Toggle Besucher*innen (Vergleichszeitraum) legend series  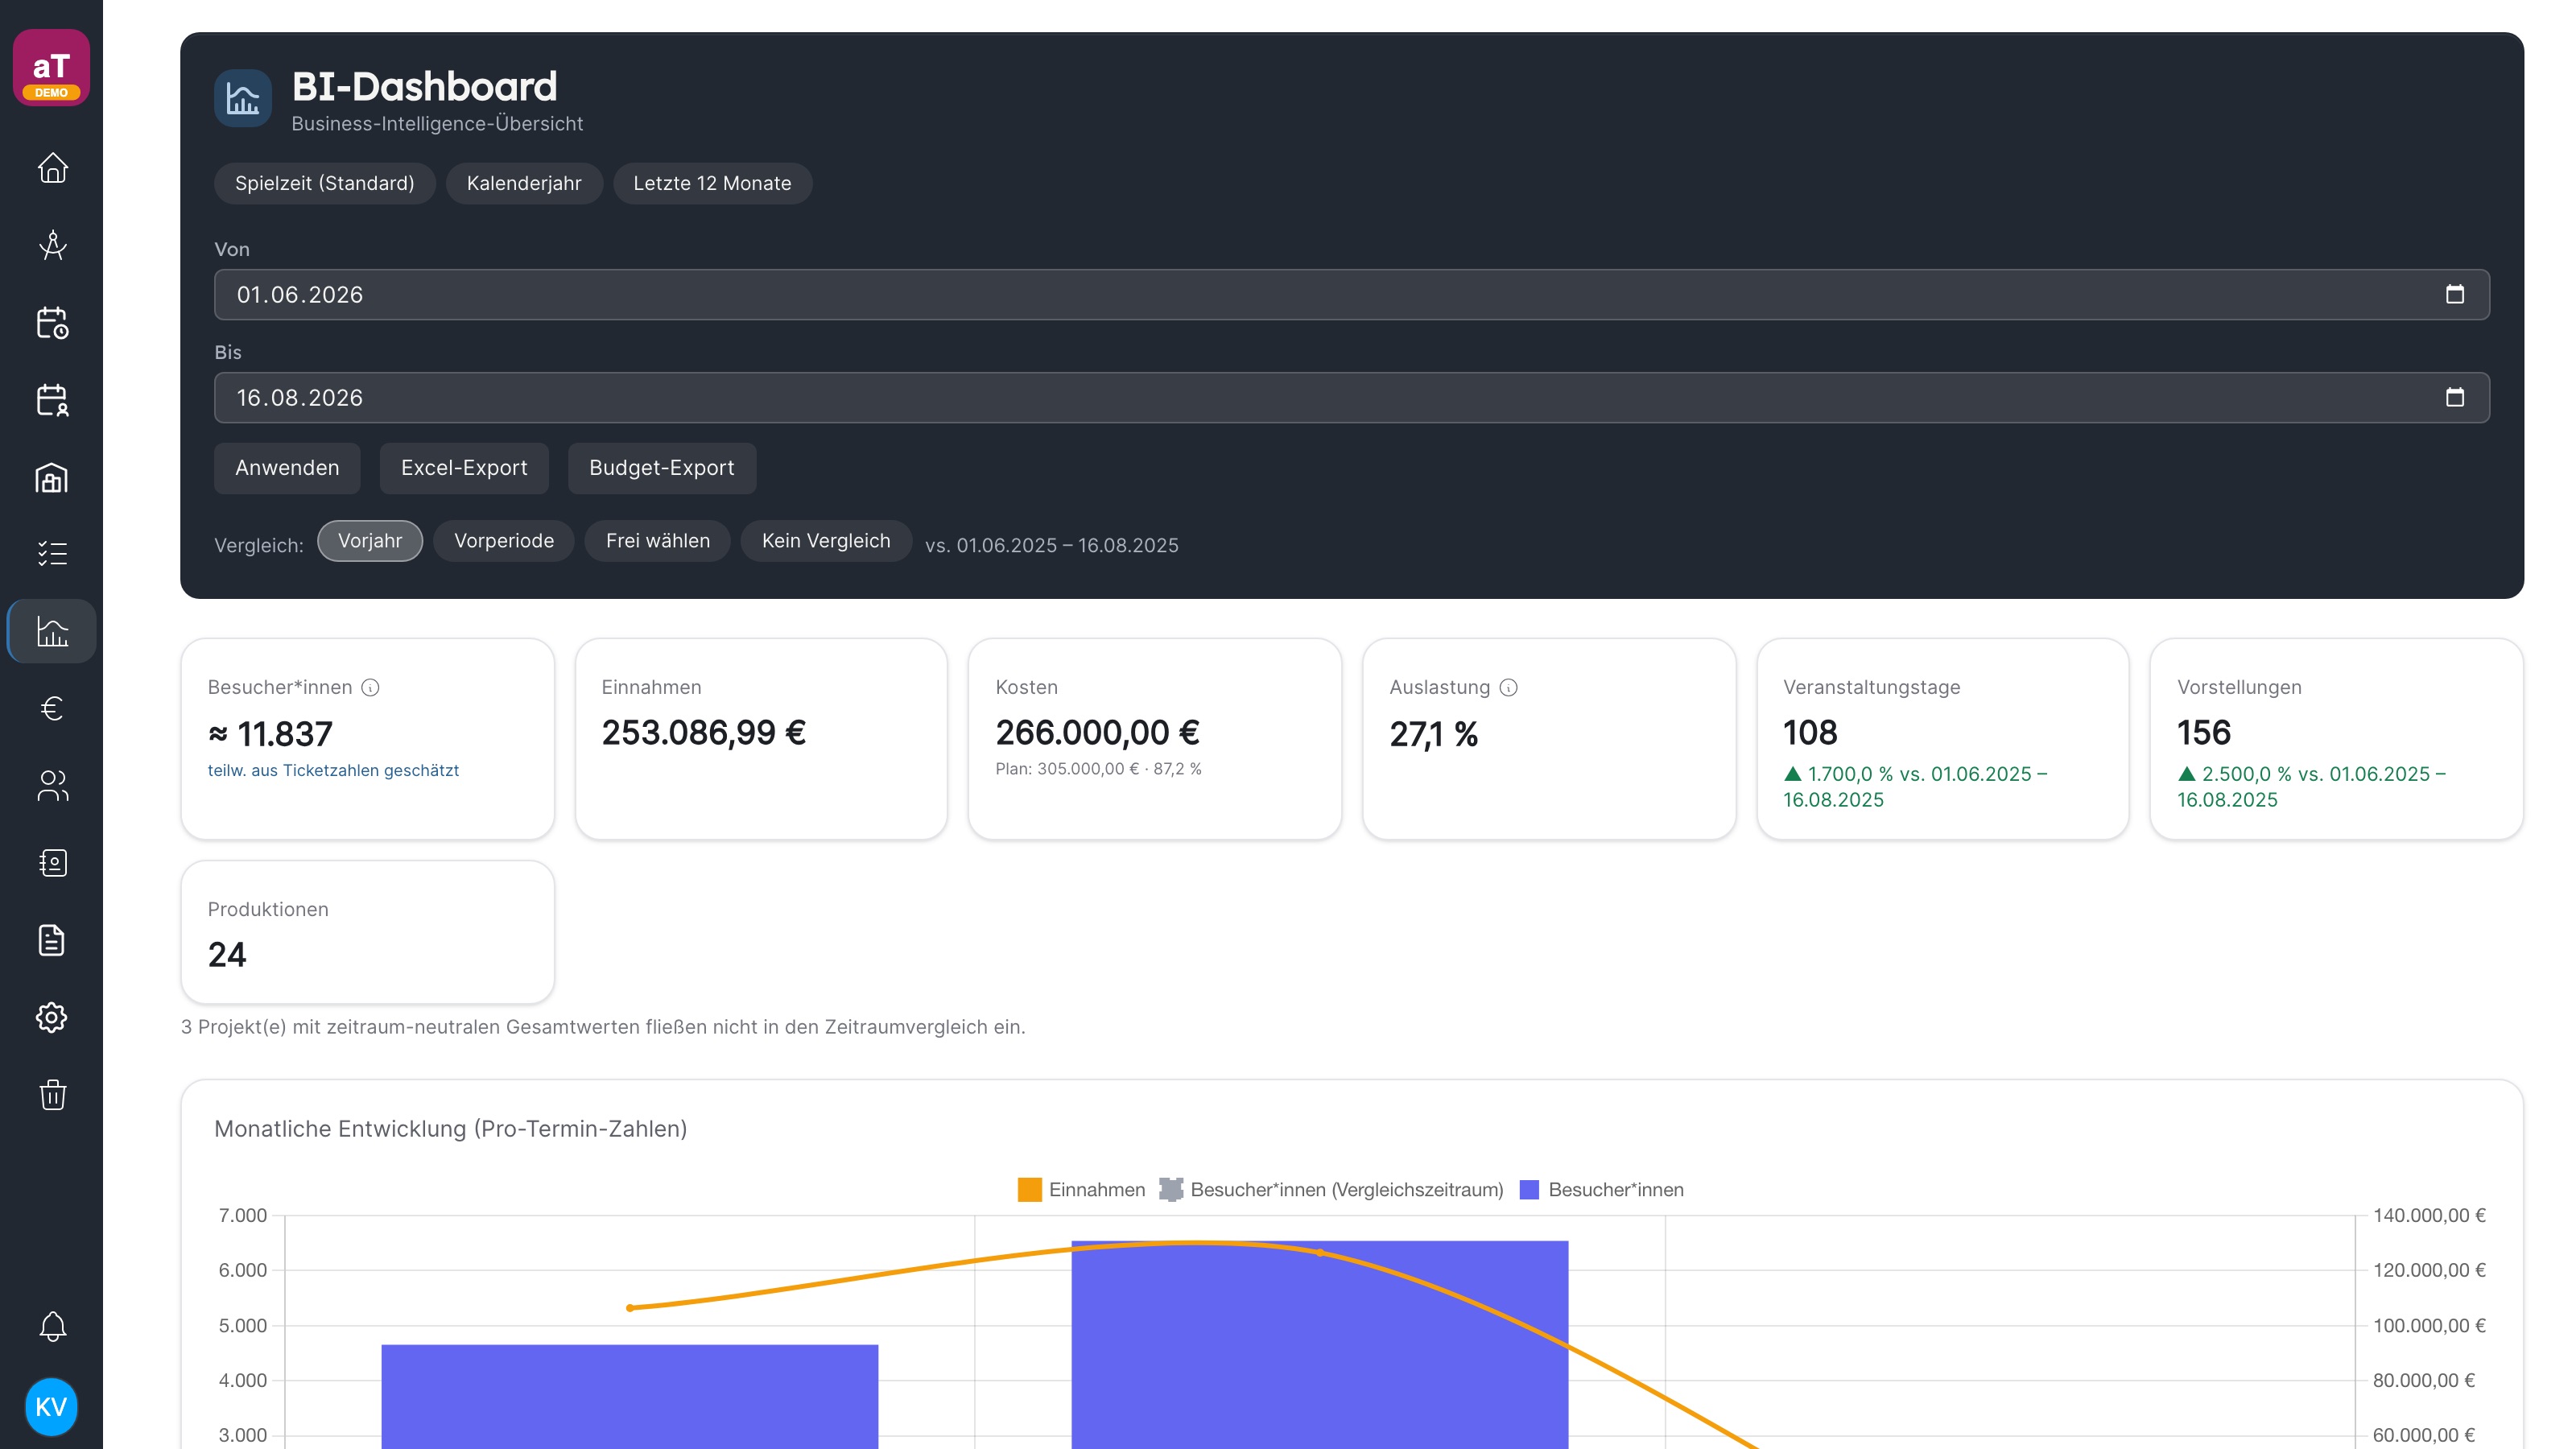click(x=1331, y=1190)
